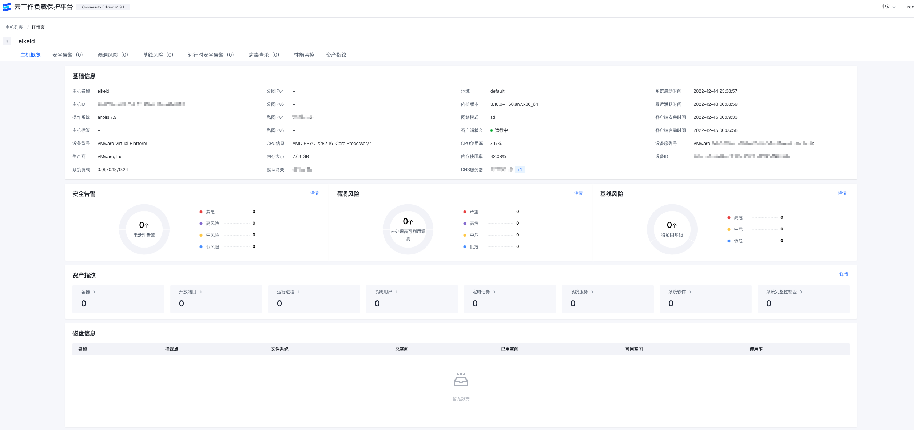Switch to the 性能监控 tab
The width and height of the screenshot is (914, 430).
[x=304, y=55]
